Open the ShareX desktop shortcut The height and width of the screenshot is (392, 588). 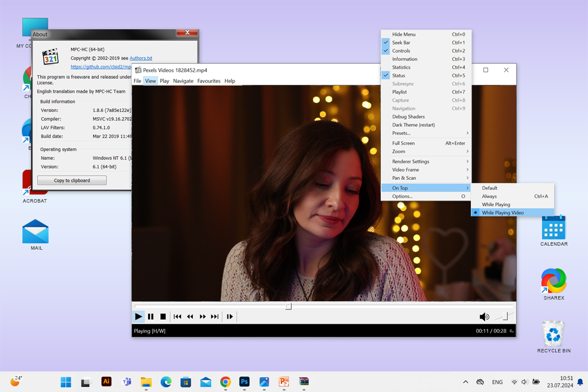pyautogui.click(x=554, y=284)
